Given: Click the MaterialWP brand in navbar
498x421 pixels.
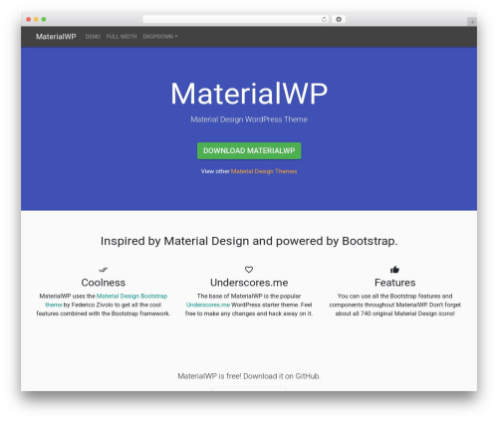Looking at the screenshot, I should pyautogui.click(x=56, y=37).
